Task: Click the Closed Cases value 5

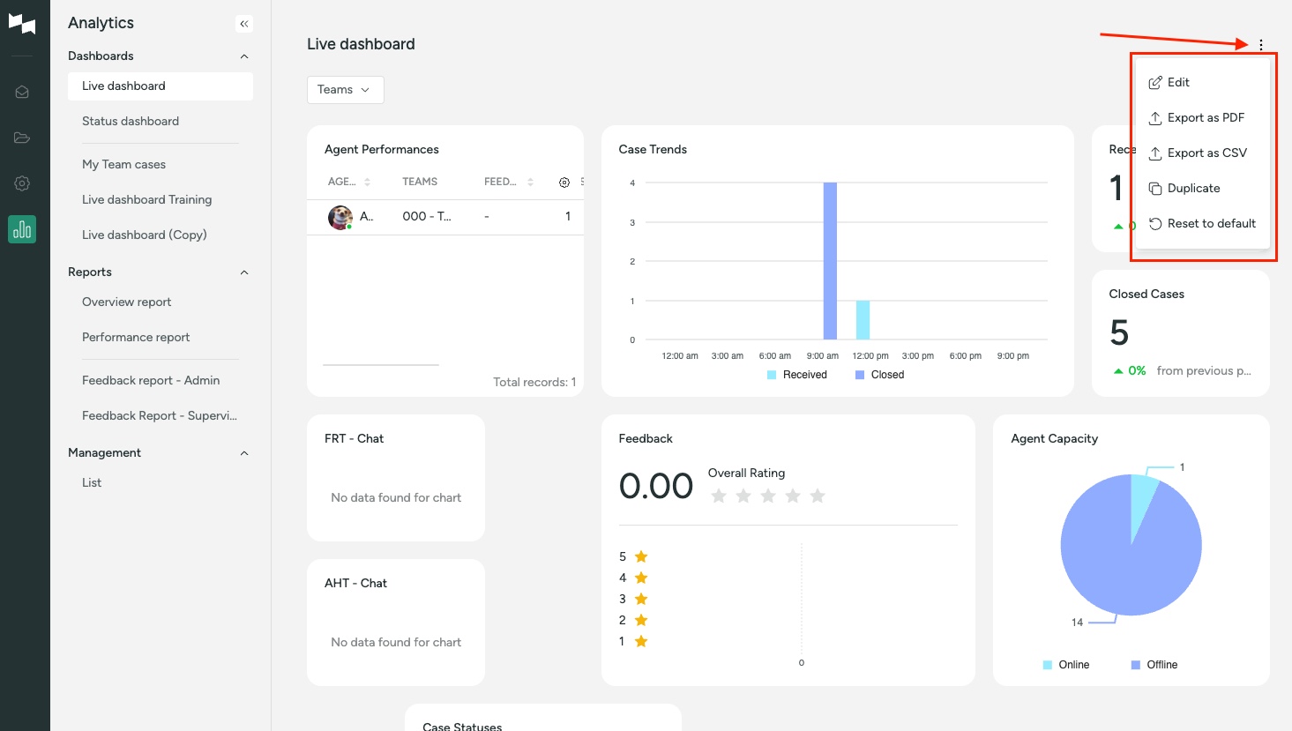Action: coord(1119,333)
